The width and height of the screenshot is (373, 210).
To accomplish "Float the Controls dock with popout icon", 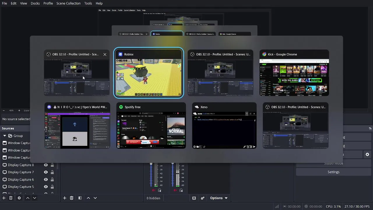I will [370, 128].
